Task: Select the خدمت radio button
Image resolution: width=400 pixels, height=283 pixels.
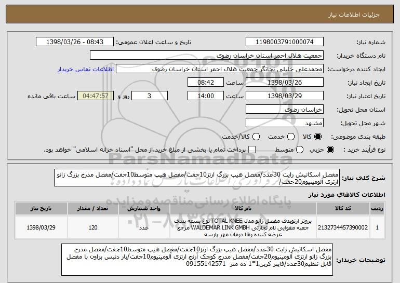Action: click(x=291, y=137)
